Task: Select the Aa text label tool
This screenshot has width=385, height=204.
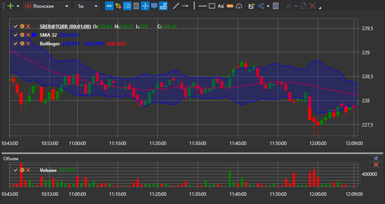Action: [x=221, y=6]
